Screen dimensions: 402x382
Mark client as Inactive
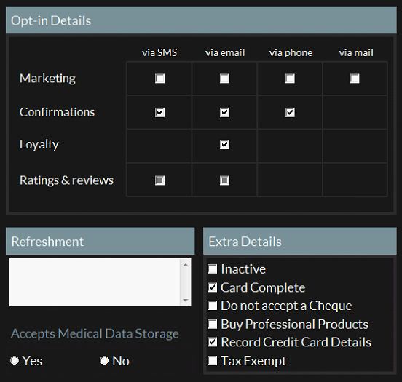[x=212, y=269]
